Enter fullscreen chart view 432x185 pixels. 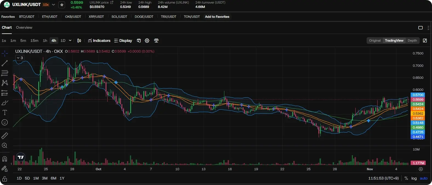tap(425, 41)
